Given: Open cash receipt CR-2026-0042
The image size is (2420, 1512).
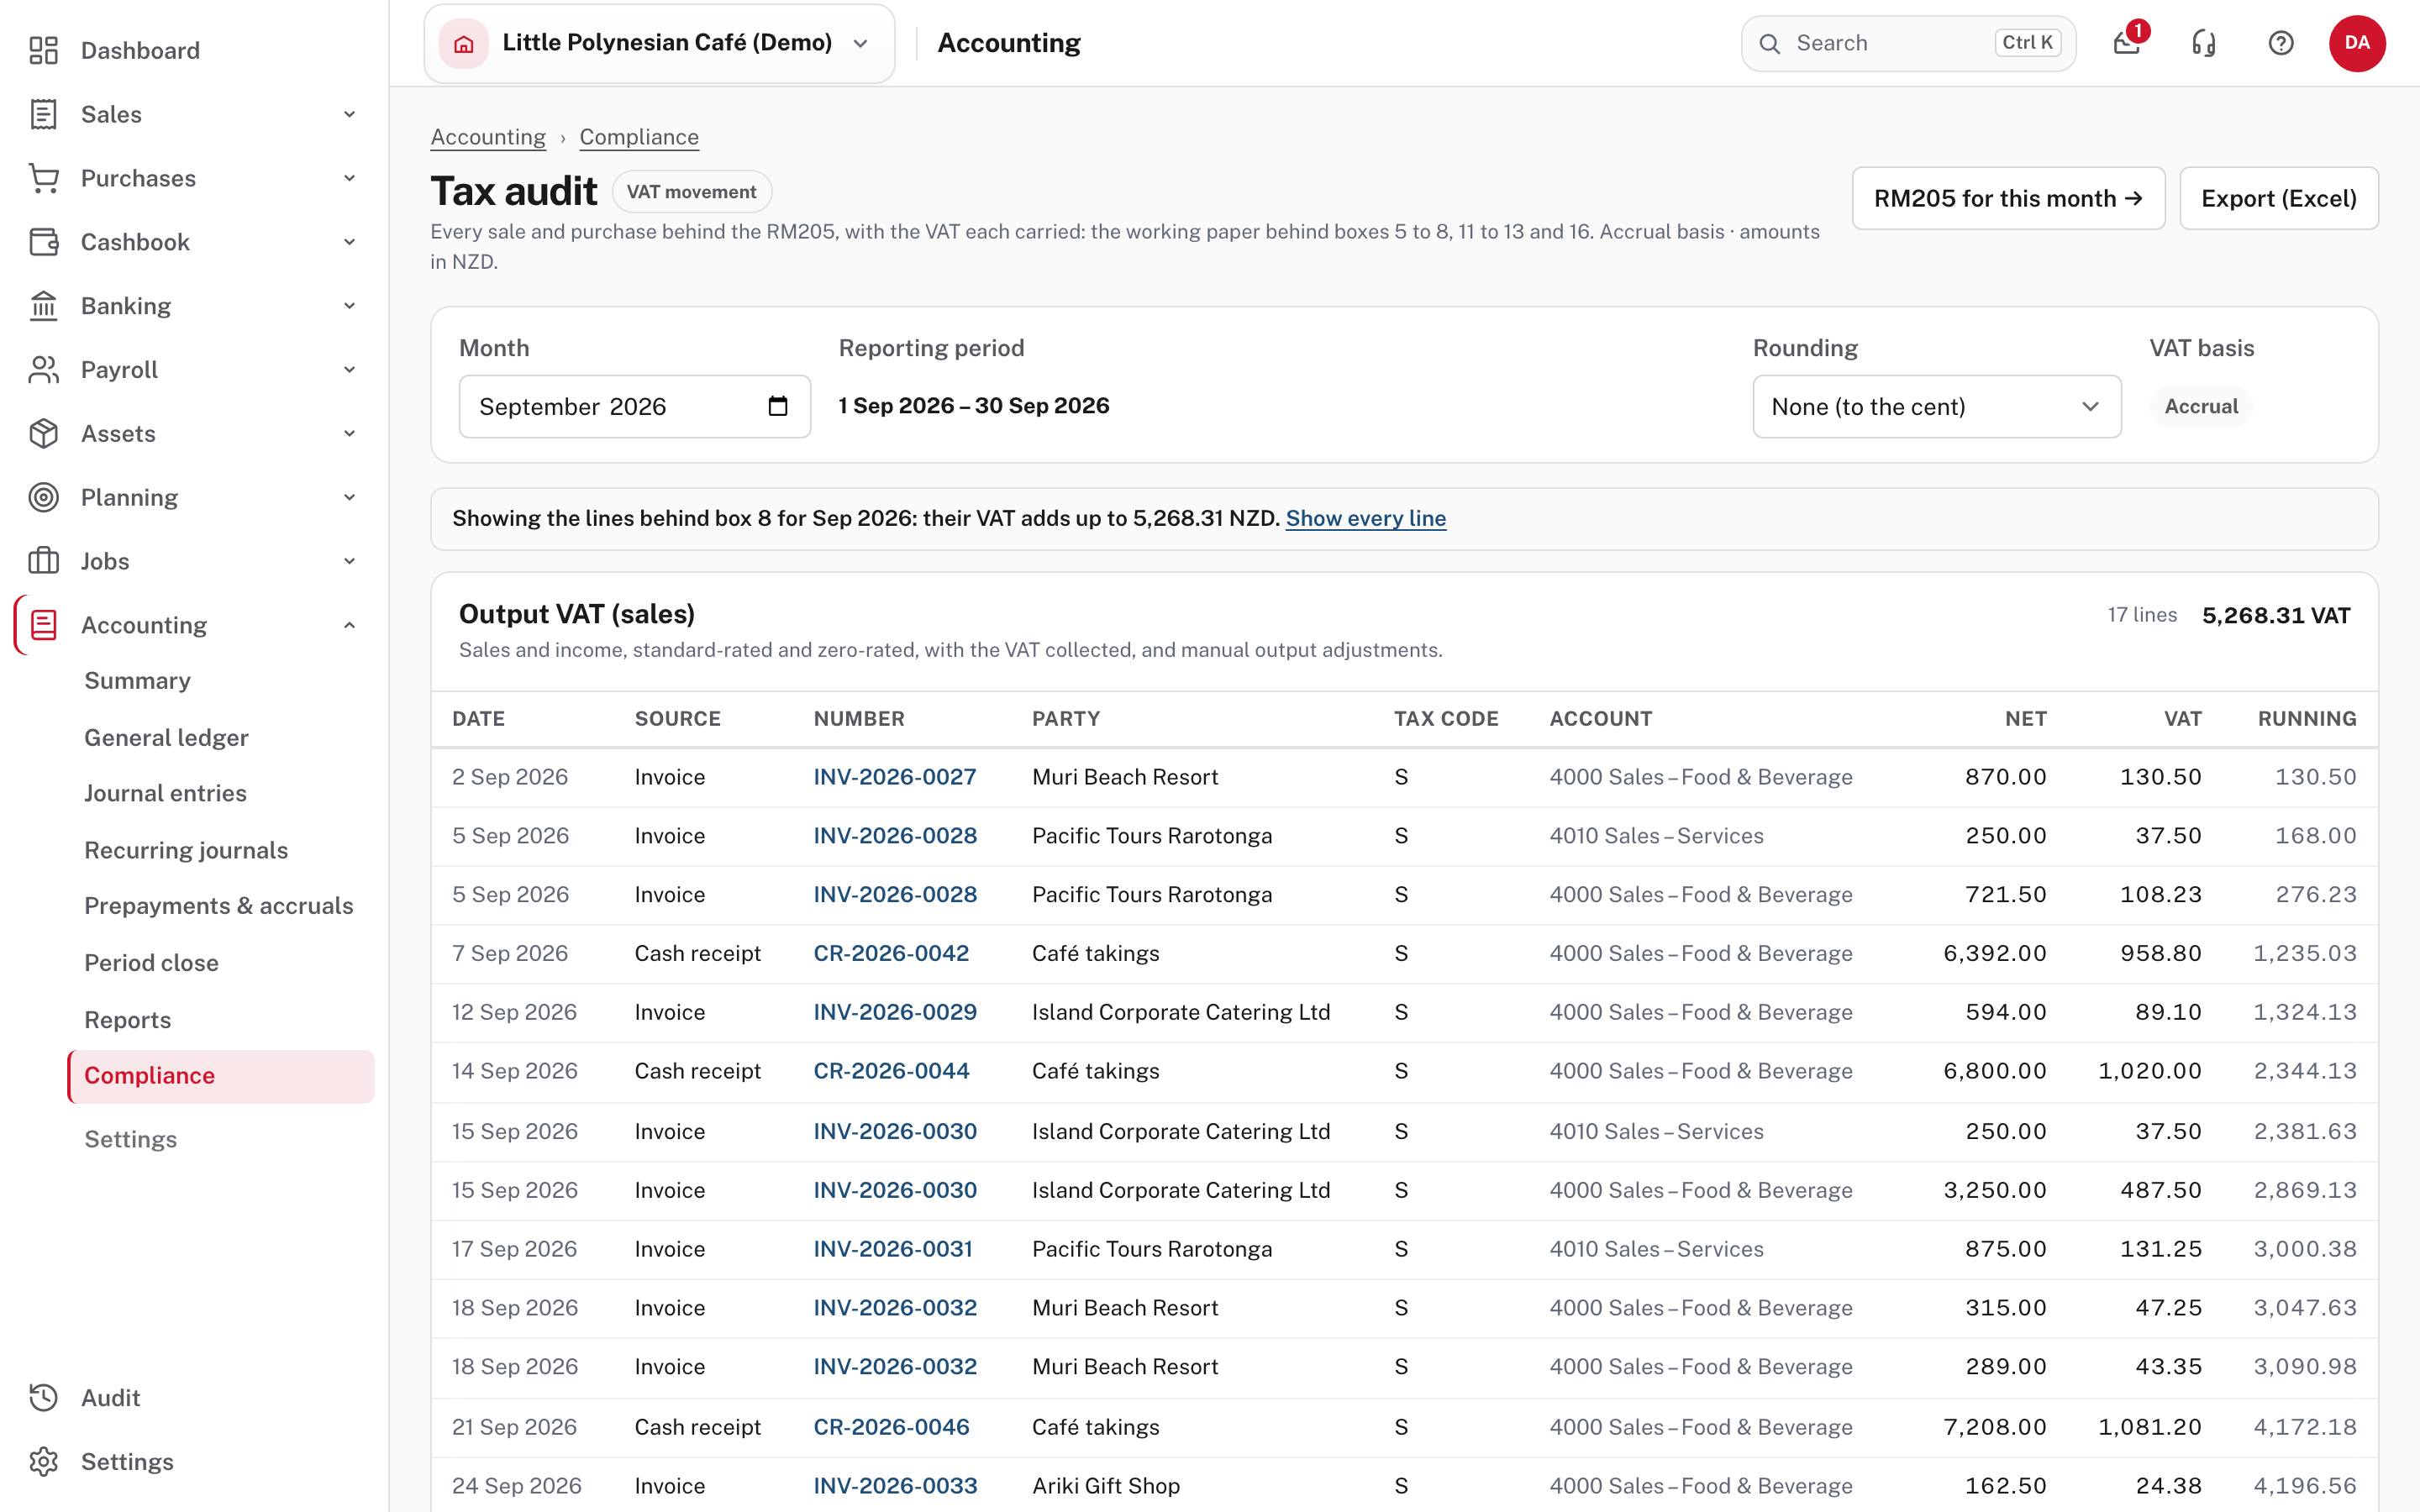Looking at the screenshot, I should pos(891,953).
